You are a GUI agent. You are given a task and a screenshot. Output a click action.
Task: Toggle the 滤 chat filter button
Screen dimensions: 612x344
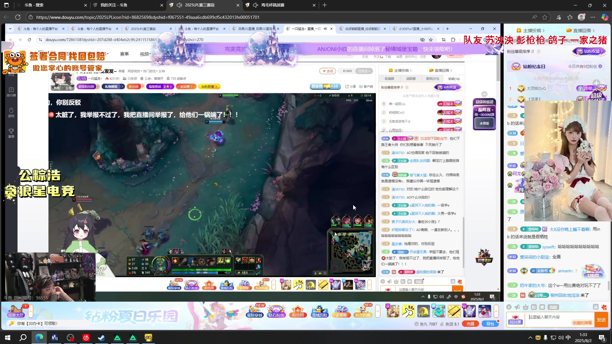[x=595, y=307]
